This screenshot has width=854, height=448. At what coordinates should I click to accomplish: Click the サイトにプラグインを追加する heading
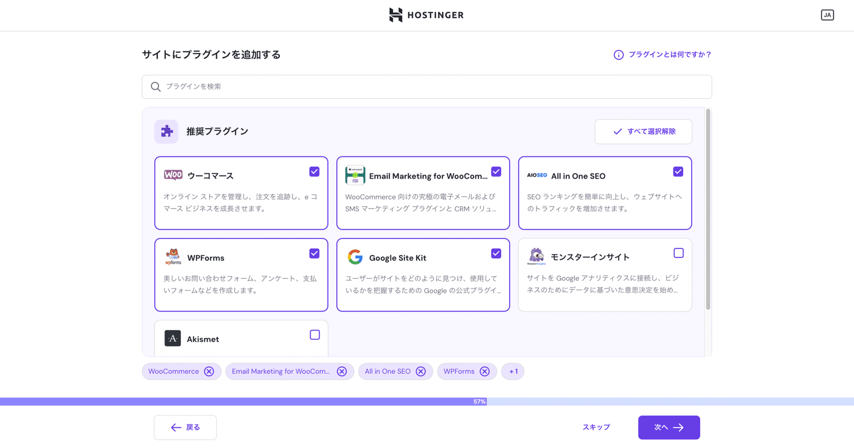coord(211,54)
